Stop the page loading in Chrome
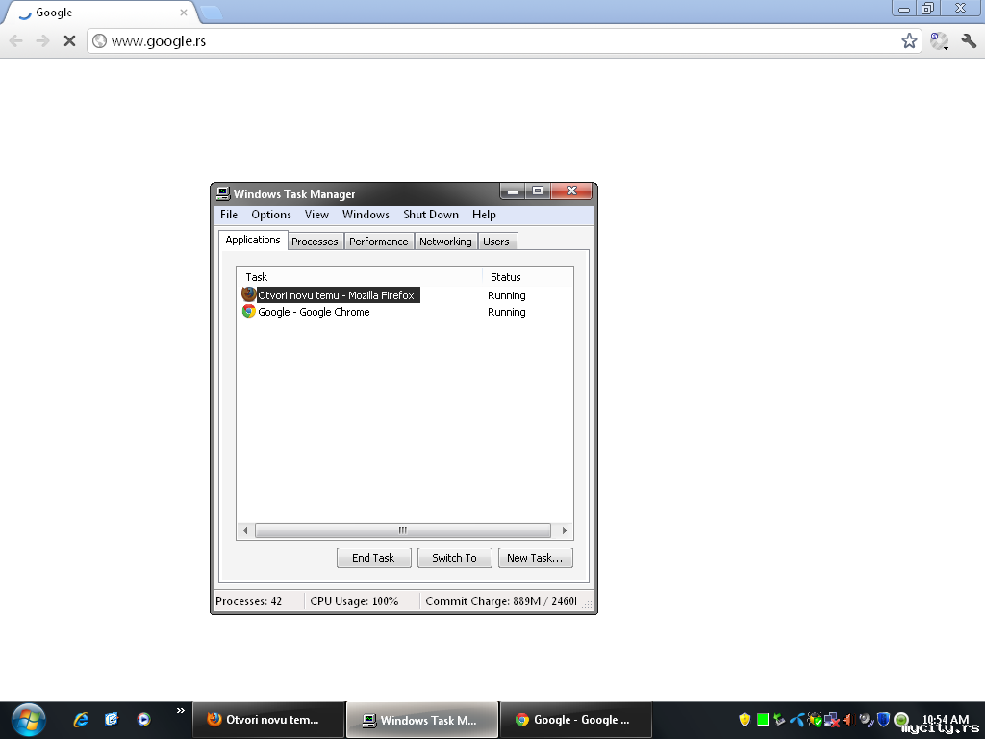Image resolution: width=985 pixels, height=739 pixels. pos(69,40)
